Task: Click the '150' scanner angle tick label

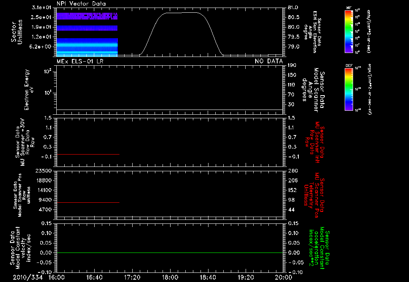Action: coord(292,75)
